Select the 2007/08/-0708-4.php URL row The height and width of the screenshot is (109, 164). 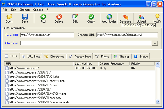pos(80,94)
